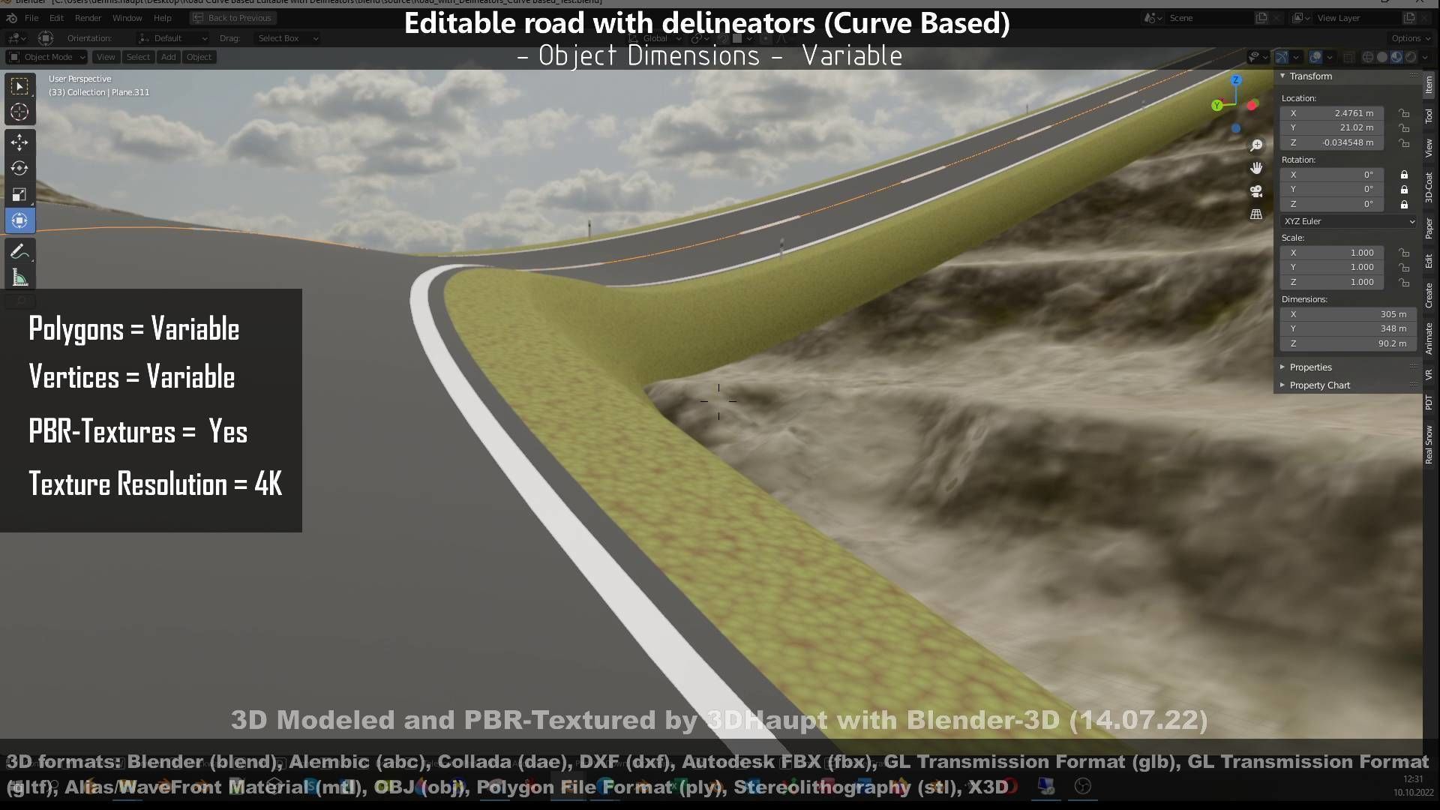The width and height of the screenshot is (1440, 810).
Task: Toggle Location Y lock
Action: 1404,128
